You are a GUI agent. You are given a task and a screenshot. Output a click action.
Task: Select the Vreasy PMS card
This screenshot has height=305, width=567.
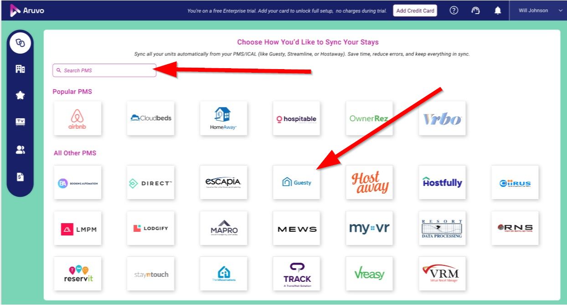[369, 274]
